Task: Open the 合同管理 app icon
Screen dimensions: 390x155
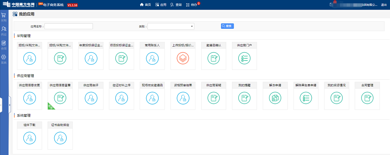Action: [x=367, y=98]
